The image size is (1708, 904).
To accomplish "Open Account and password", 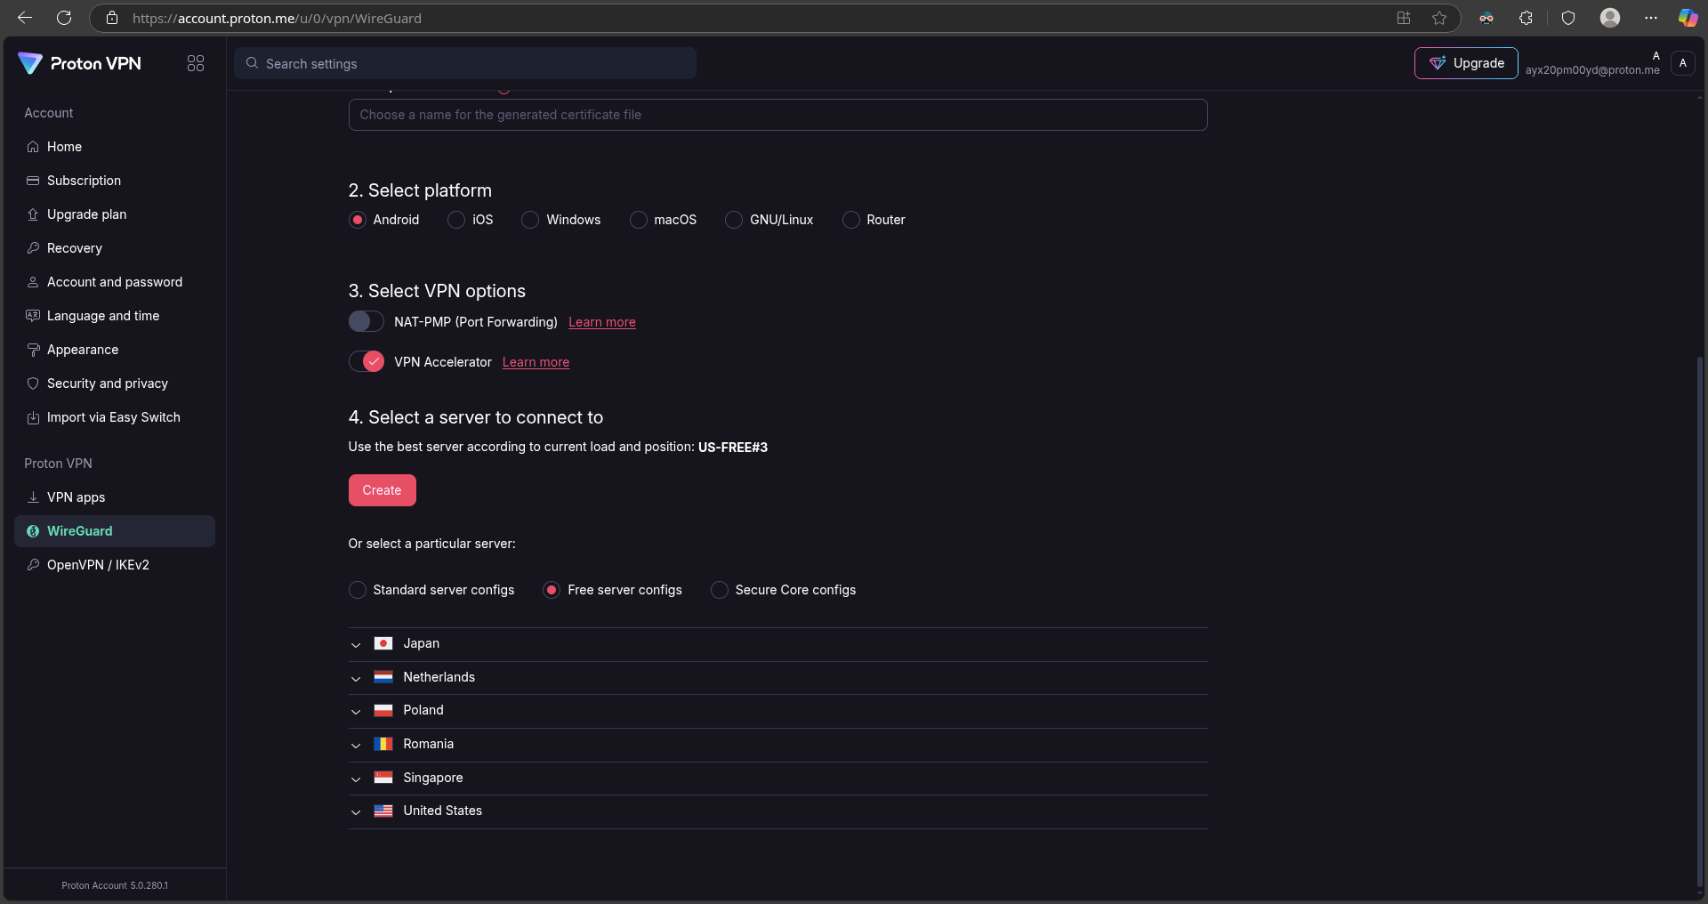I will pyautogui.click(x=115, y=282).
